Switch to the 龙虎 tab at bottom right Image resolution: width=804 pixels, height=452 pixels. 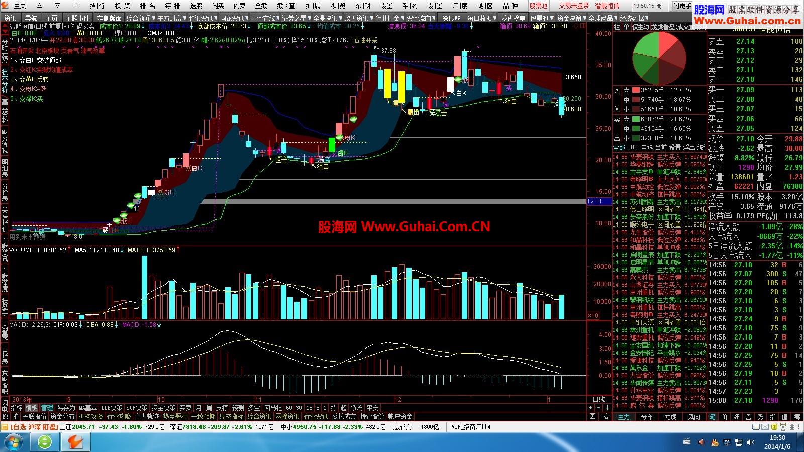[x=671, y=417]
